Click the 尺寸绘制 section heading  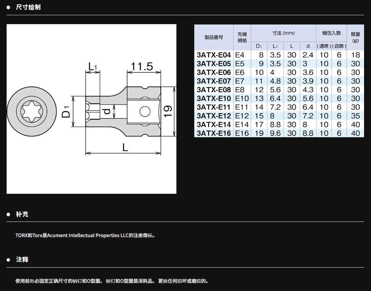pyautogui.click(x=28, y=7)
